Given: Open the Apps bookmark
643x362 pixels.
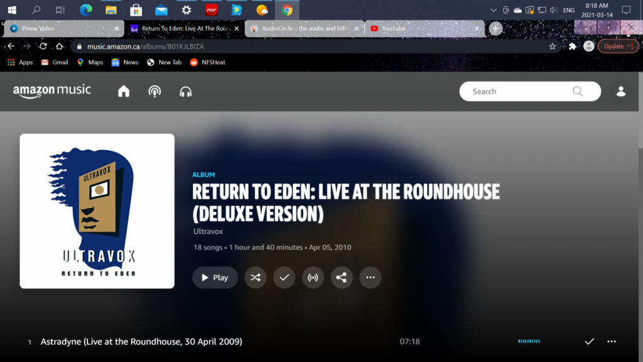Looking at the screenshot, I should (x=19, y=62).
